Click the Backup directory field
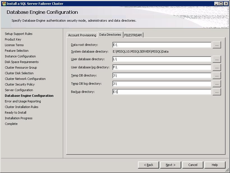The width and height of the screenshot is (230, 173). 162,92
